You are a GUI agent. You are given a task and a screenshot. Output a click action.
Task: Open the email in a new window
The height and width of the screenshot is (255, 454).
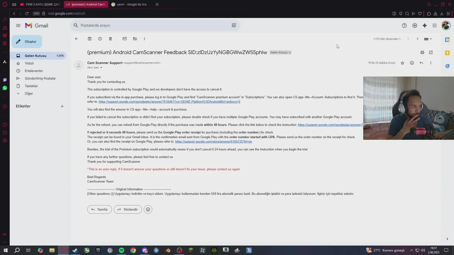[431, 52]
